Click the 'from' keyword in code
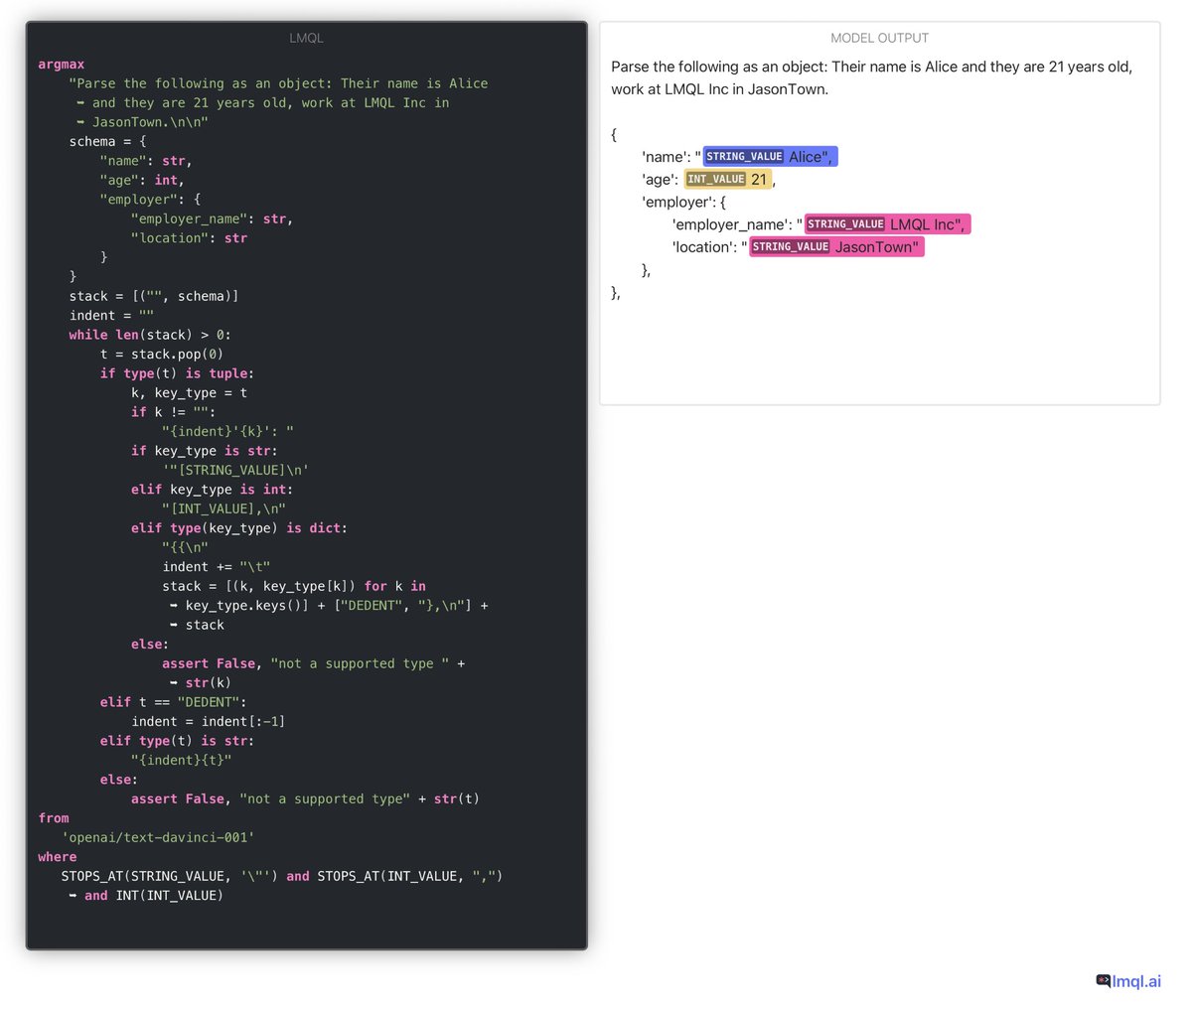 (54, 818)
